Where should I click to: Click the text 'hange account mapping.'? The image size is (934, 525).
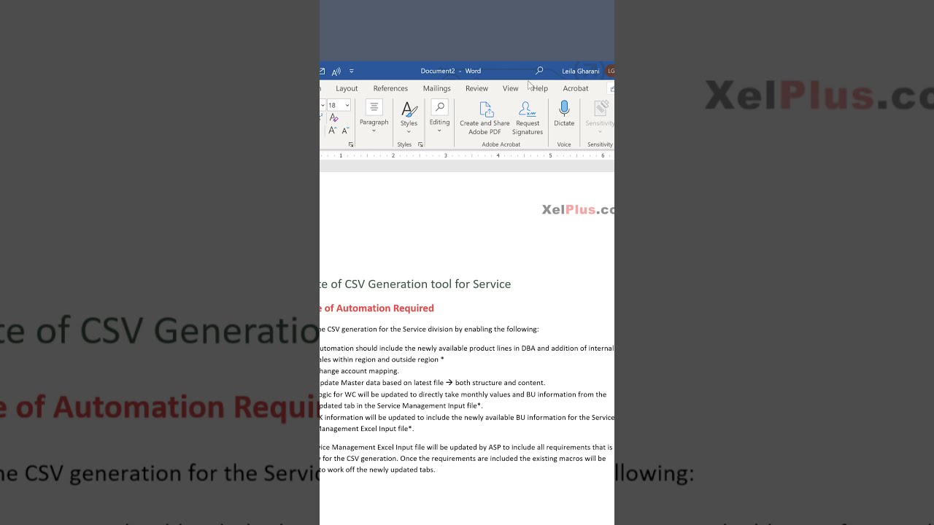(x=360, y=371)
